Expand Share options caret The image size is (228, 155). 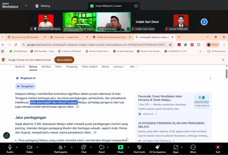point(128,147)
